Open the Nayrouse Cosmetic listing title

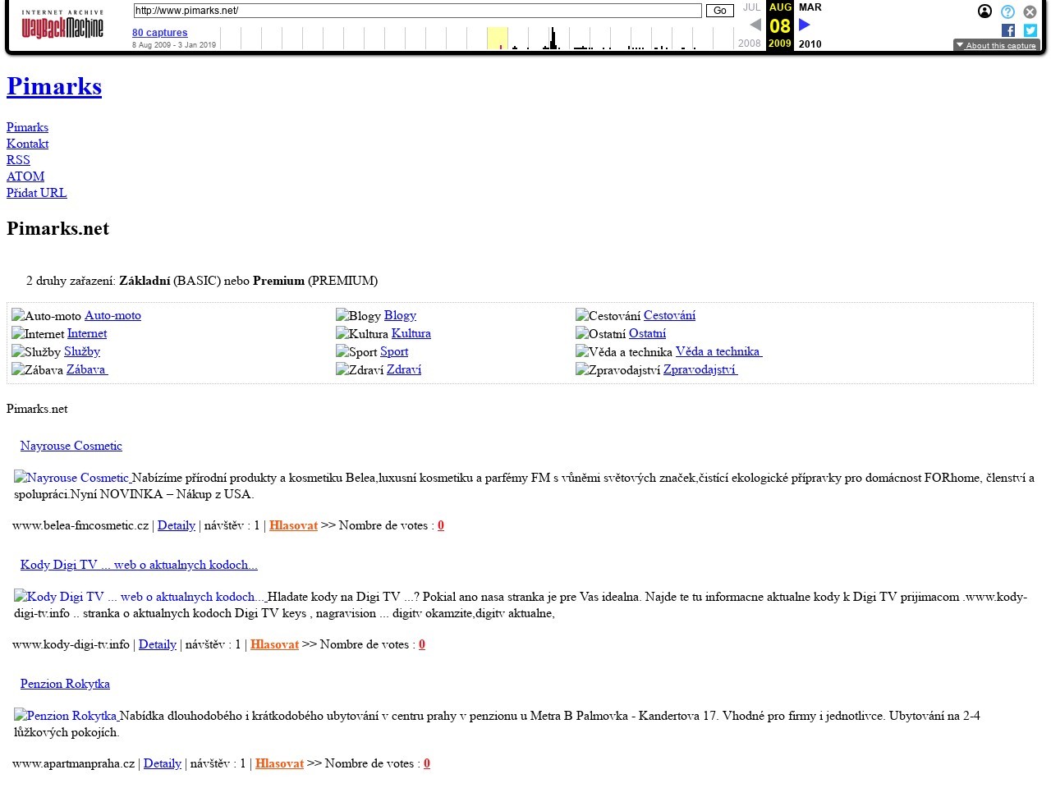click(x=71, y=446)
